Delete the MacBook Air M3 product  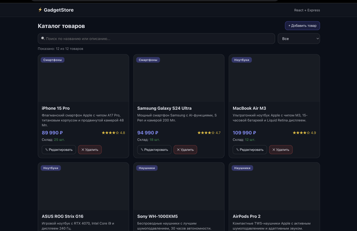(281, 150)
